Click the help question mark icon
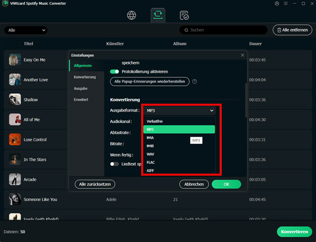 click(x=194, y=82)
